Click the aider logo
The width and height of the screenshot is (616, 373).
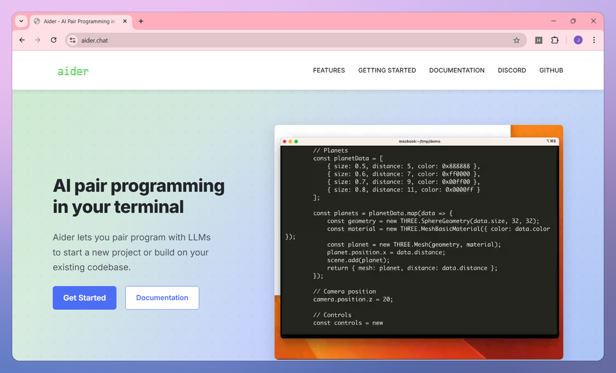click(x=73, y=71)
